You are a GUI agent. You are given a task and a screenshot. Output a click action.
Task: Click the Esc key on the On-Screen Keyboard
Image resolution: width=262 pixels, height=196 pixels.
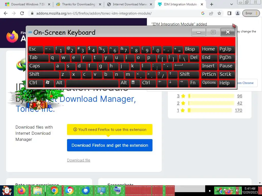pos(36,50)
